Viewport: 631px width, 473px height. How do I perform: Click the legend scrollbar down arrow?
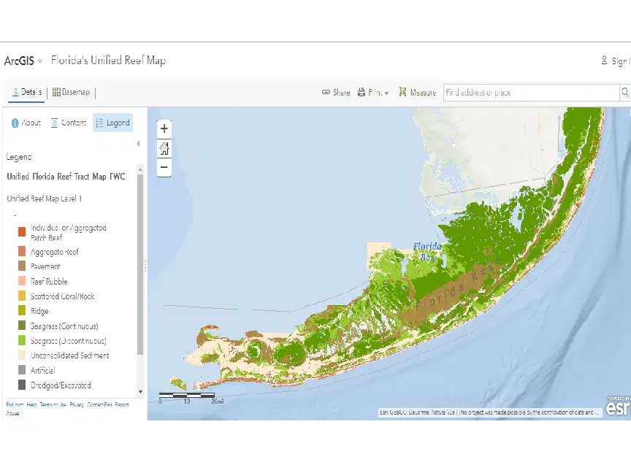(x=140, y=392)
